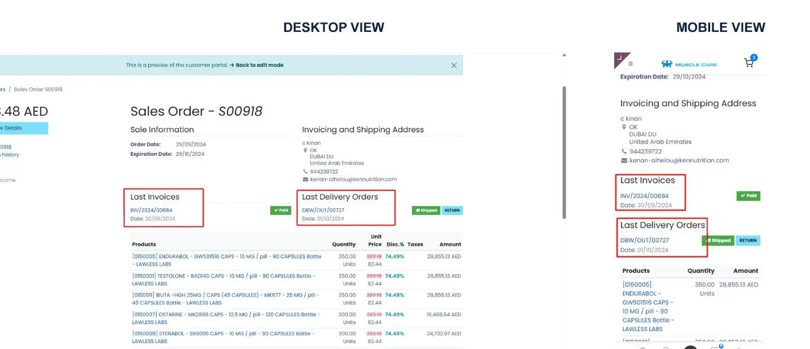Click the purple corner icon in mobile view

(620, 58)
